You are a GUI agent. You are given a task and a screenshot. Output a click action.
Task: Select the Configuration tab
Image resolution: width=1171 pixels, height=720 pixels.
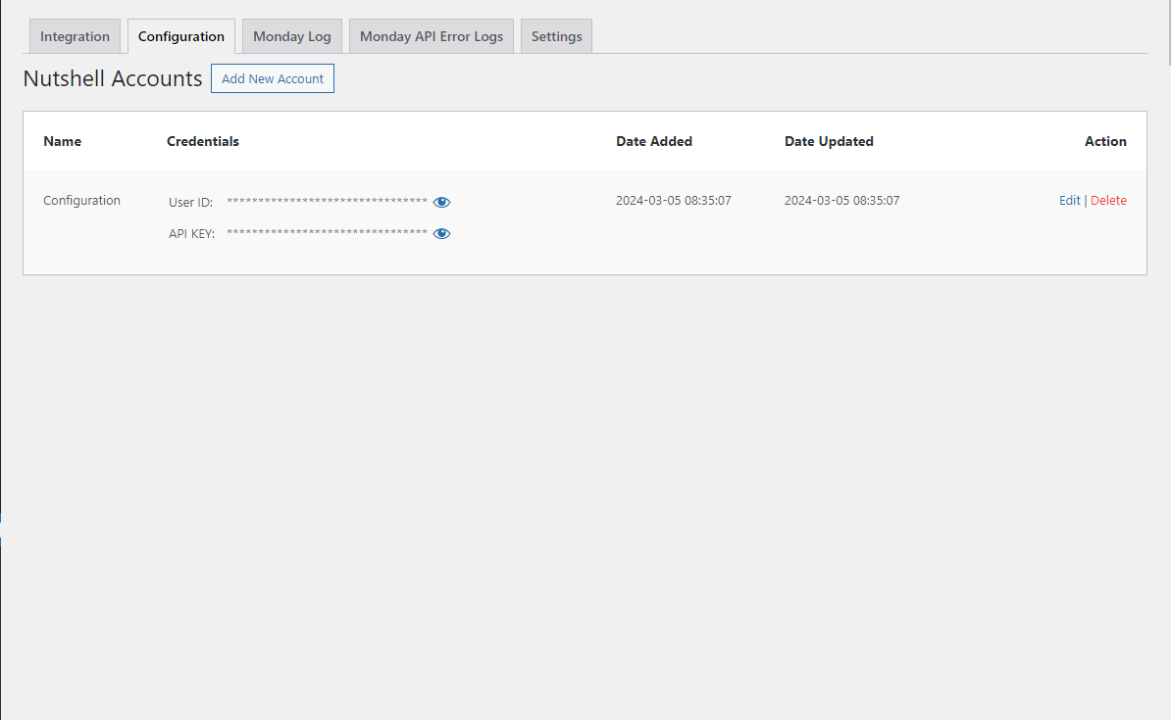[181, 36]
